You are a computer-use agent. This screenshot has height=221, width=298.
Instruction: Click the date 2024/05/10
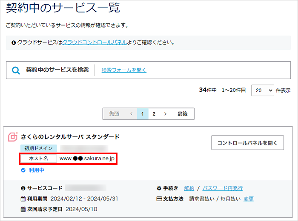coord(81,209)
